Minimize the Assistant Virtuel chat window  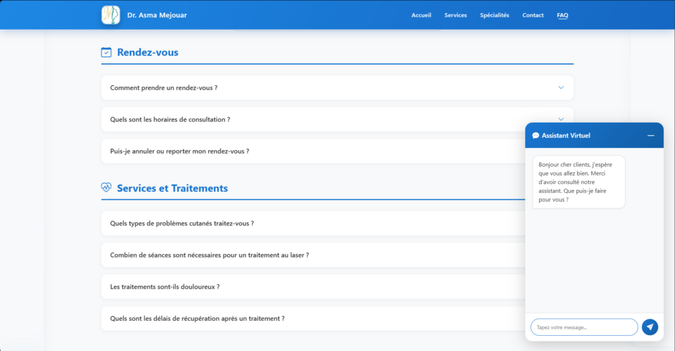point(651,136)
